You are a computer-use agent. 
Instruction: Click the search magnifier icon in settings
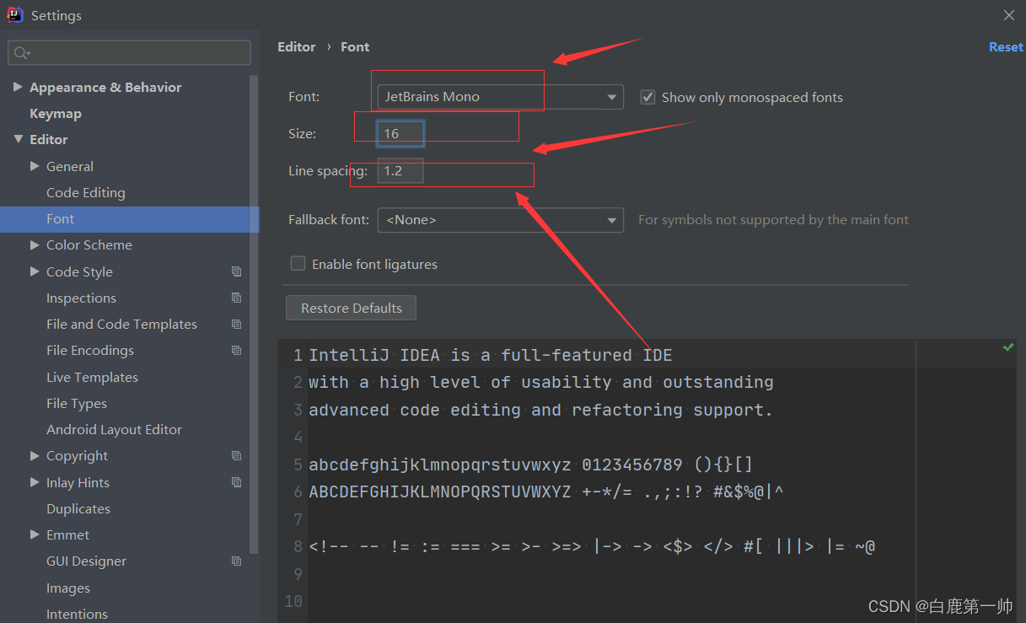(22, 53)
